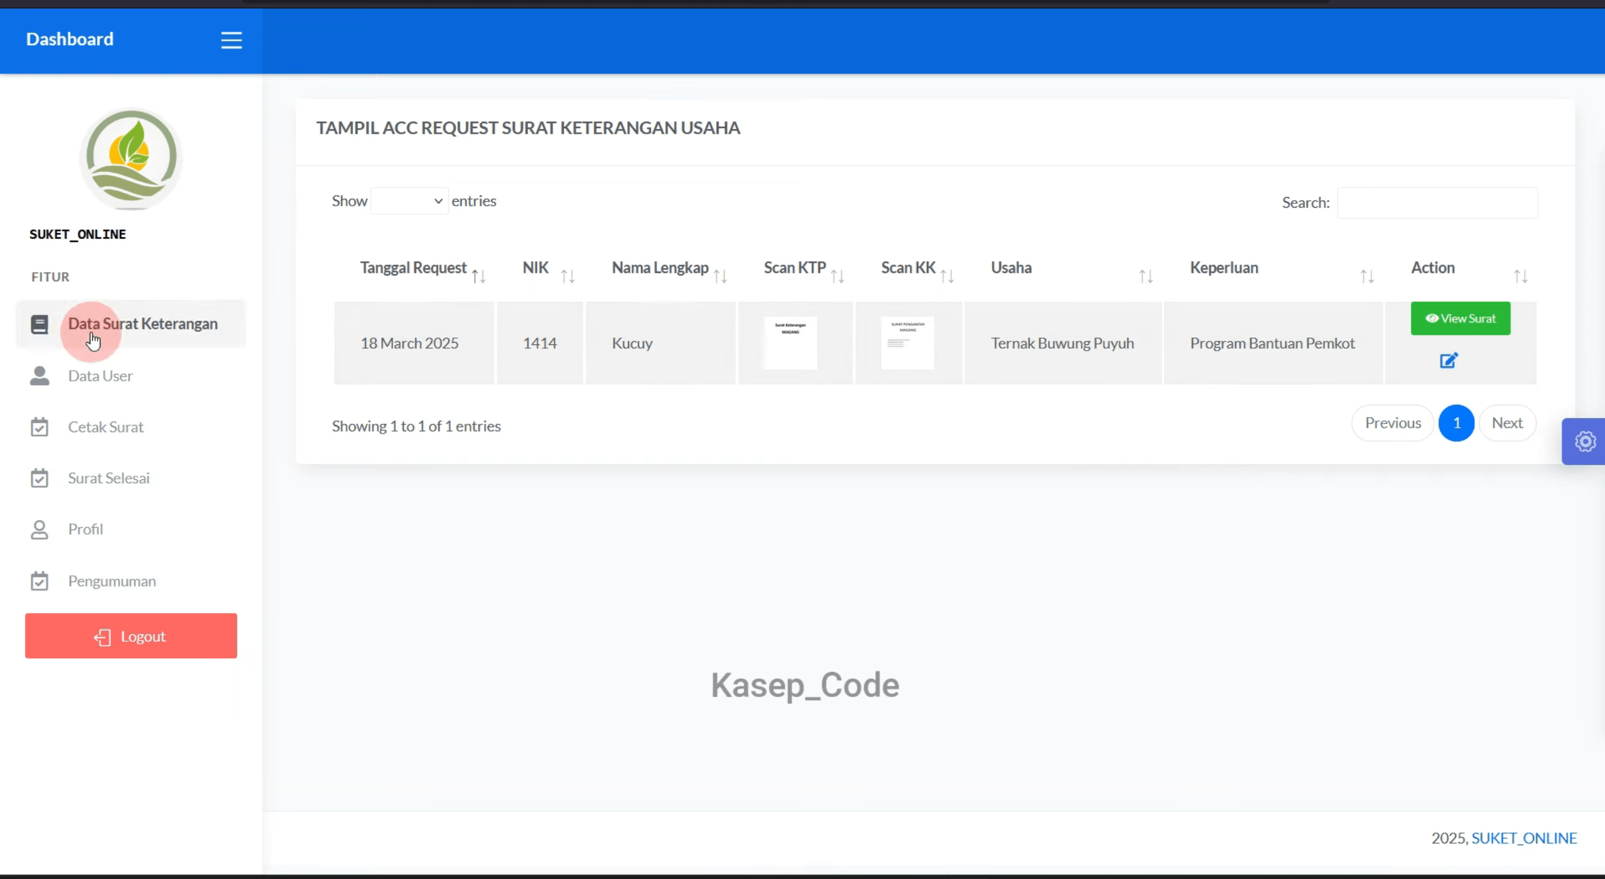Click the green View Surat button

coord(1461,319)
